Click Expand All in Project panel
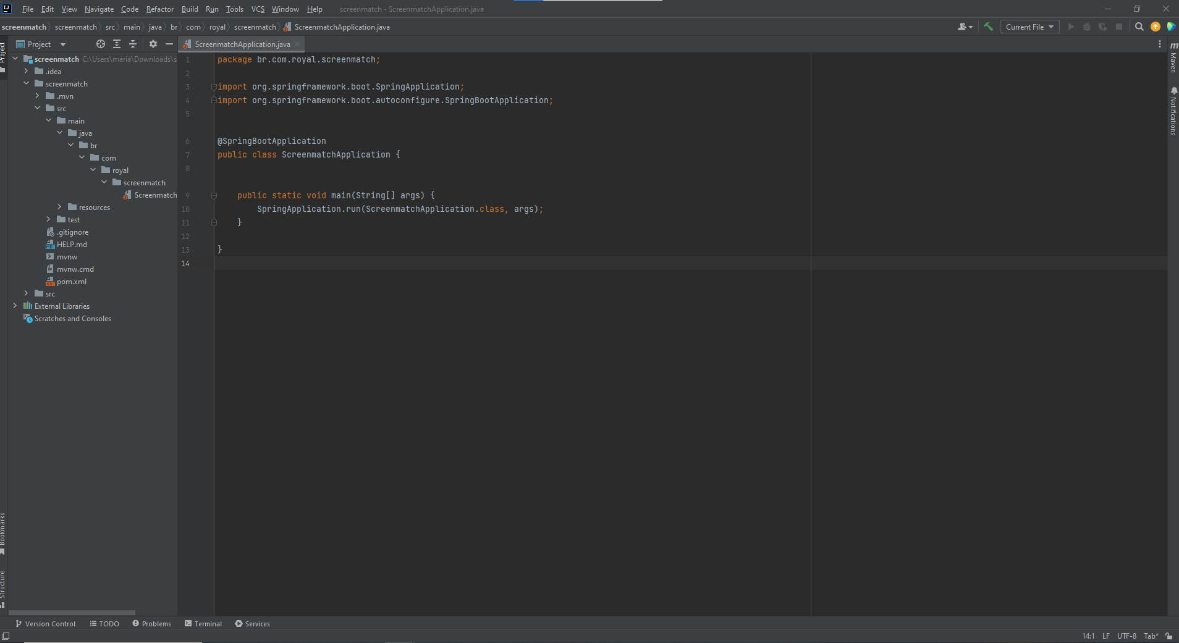The height and width of the screenshot is (643, 1179). click(117, 44)
